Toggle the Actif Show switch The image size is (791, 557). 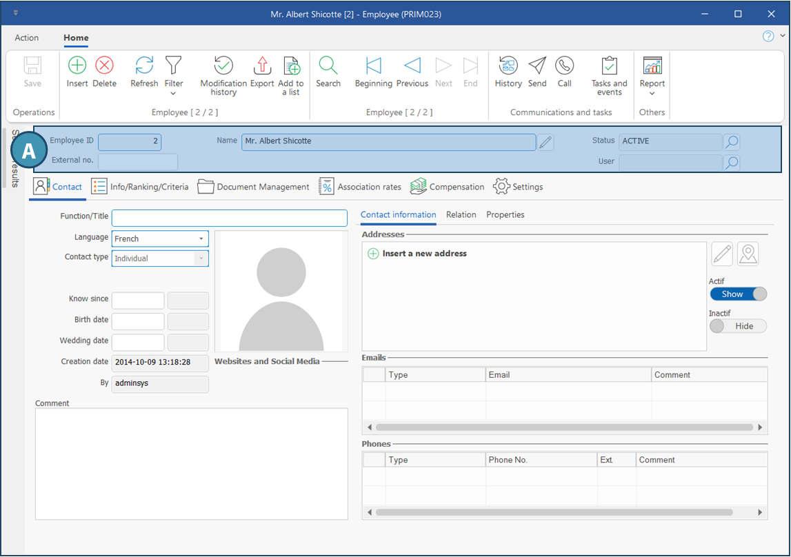click(x=738, y=294)
